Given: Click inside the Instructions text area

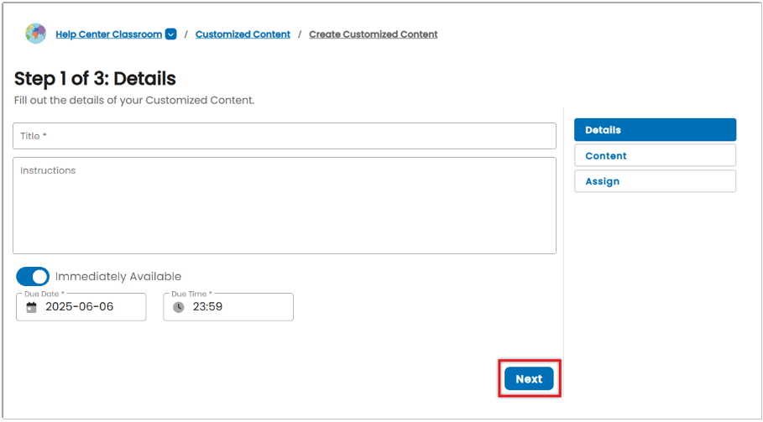Looking at the screenshot, I should (x=285, y=206).
